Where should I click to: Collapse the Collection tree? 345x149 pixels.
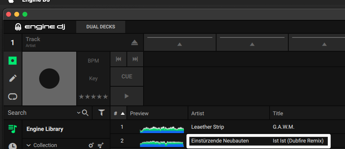[29, 145]
